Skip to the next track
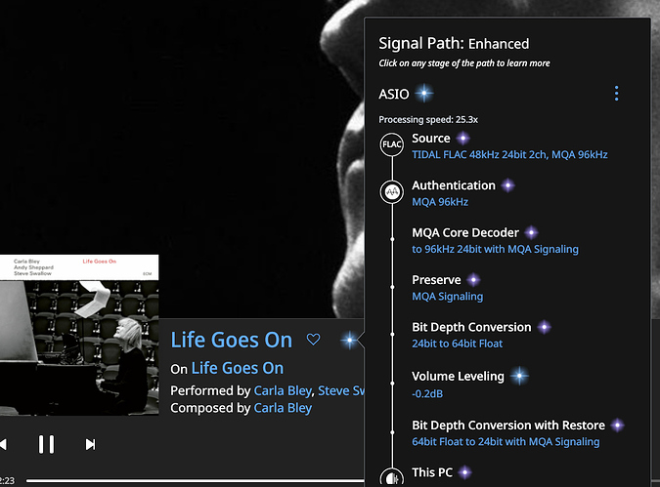 90,445
